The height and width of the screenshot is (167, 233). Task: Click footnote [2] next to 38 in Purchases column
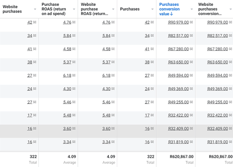(152, 62)
